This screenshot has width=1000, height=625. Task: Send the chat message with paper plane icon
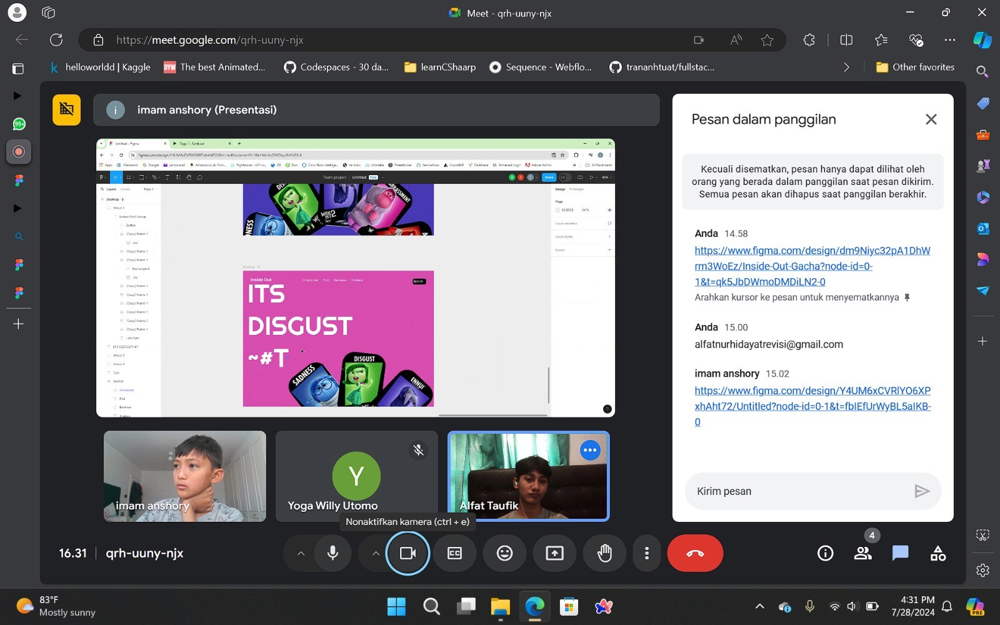[922, 491]
